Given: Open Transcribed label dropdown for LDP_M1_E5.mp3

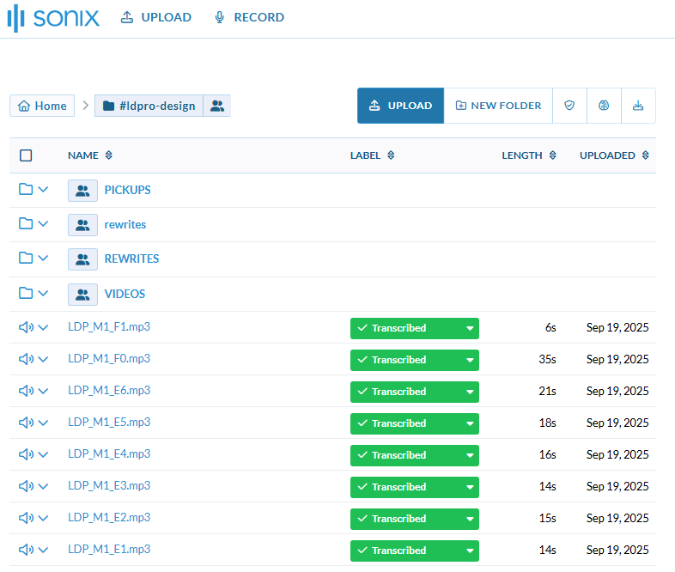Looking at the screenshot, I should tap(415, 424).
